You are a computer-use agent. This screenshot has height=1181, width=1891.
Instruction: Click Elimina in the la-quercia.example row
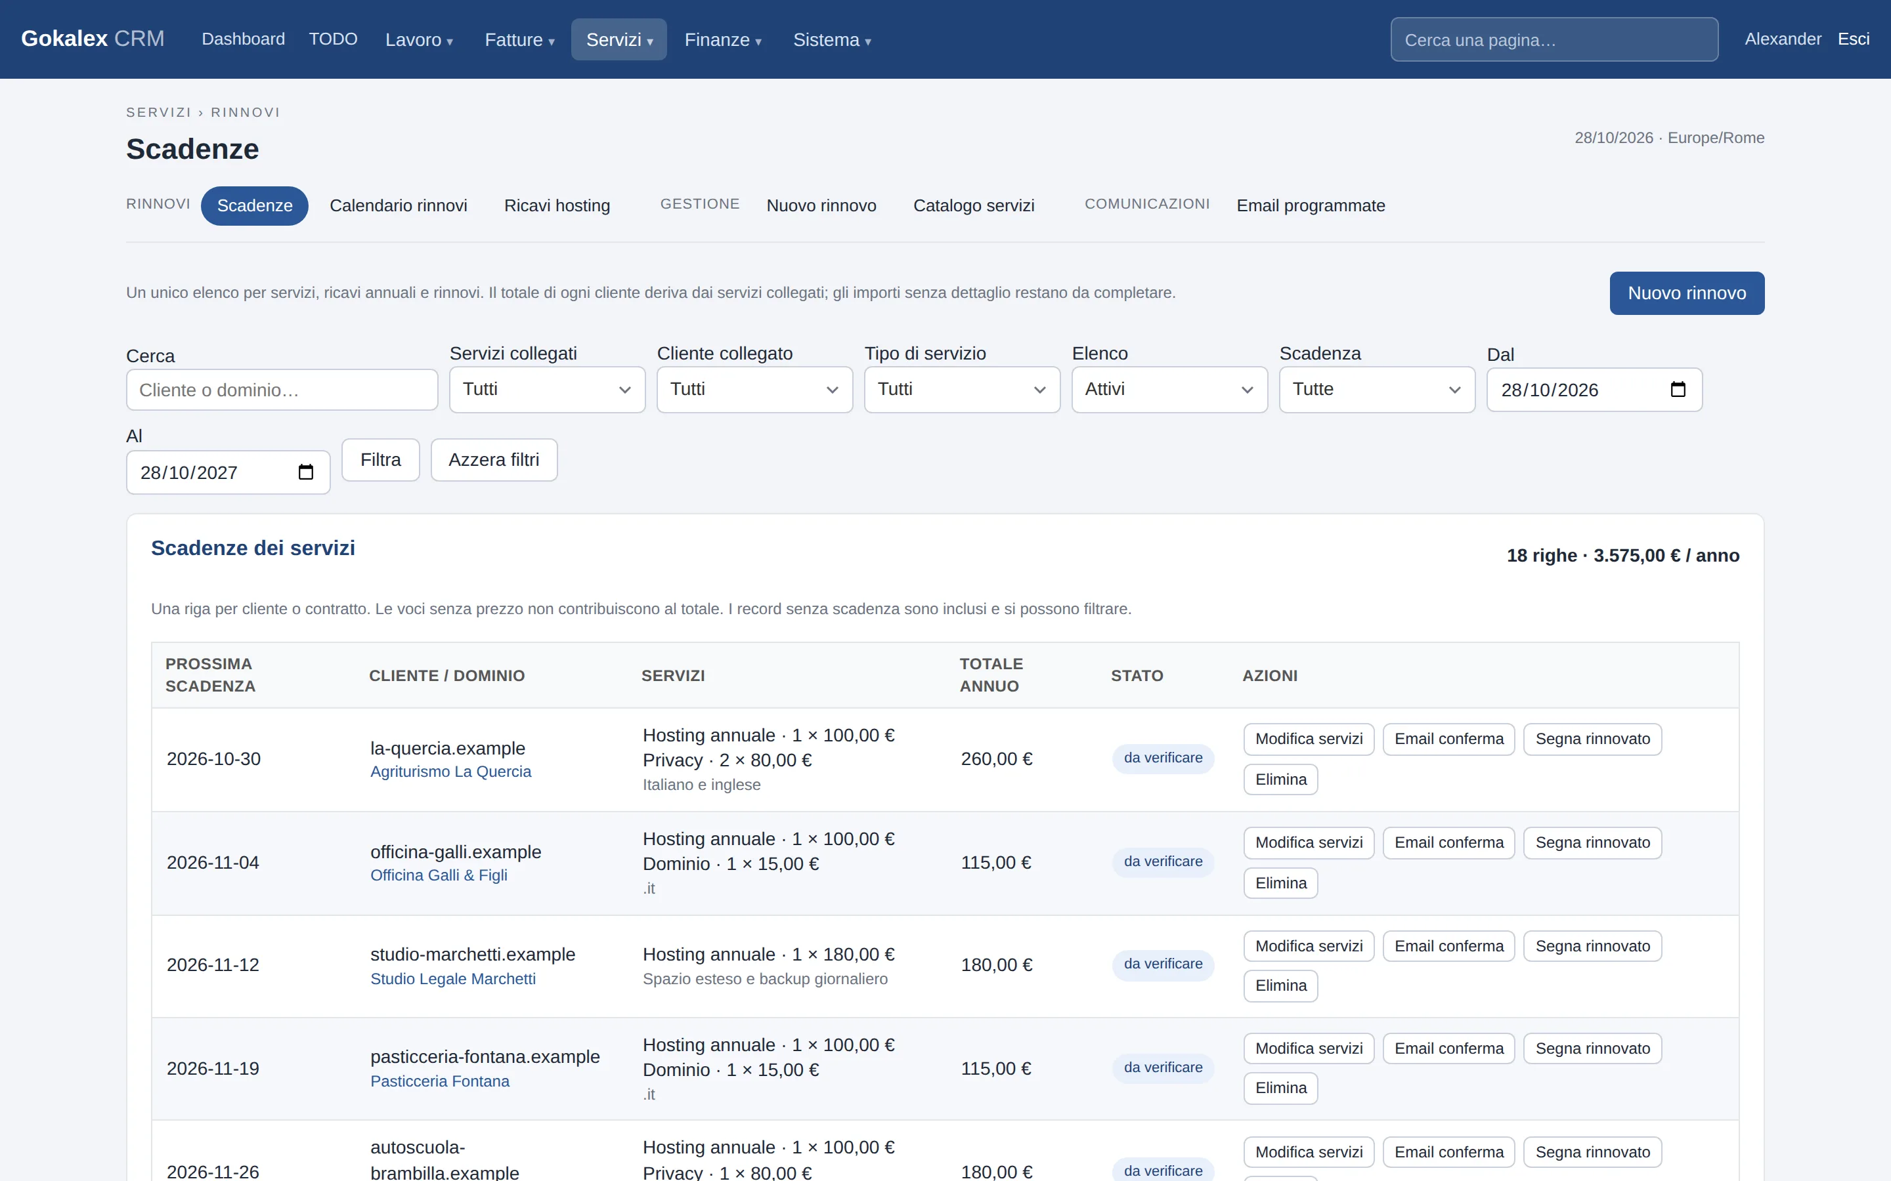[x=1280, y=779]
